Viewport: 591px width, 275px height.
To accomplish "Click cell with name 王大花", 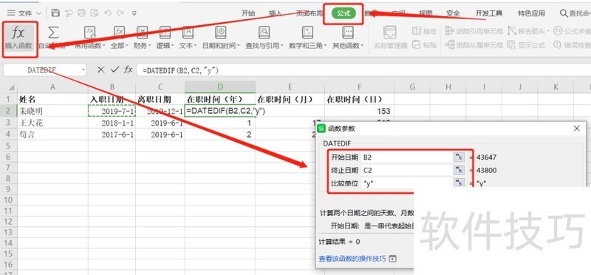I will coord(52,123).
